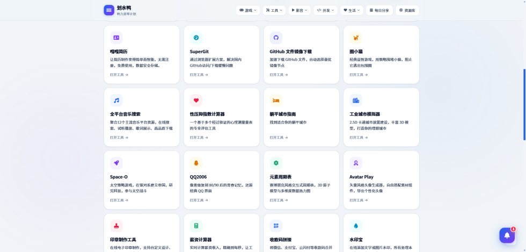The image size is (526, 252).
Task: Click the 水印宝 water drop icon
Action: point(356,226)
